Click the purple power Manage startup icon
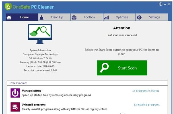 point(15,93)
